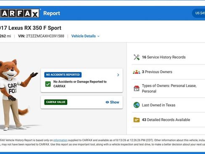Click the NO ACCIDENTS REPORTED badge
This screenshot has width=205, height=154.
pyautogui.click(x=63, y=75)
